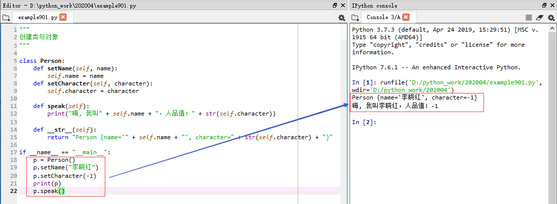557x204 pixels.
Task: Close the Console 3/A tab
Action: point(406,17)
